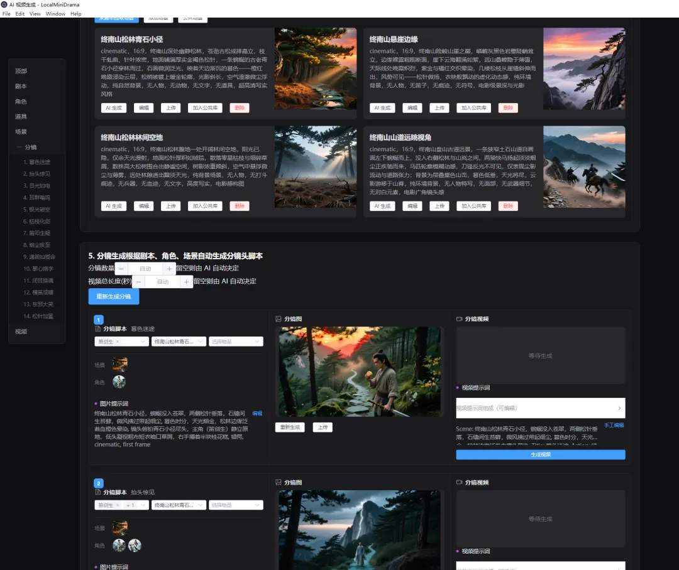
Task: Open the View menu
Action: pyautogui.click(x=35, y=14)
